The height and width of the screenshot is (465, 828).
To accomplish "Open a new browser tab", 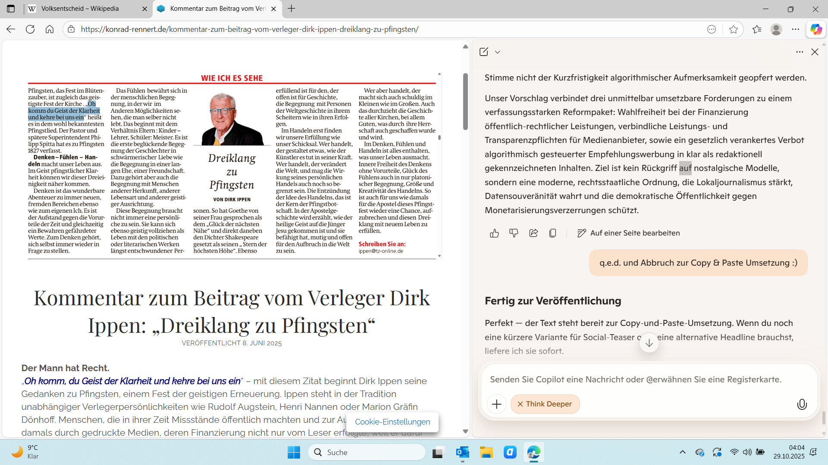I will [292, 9].
